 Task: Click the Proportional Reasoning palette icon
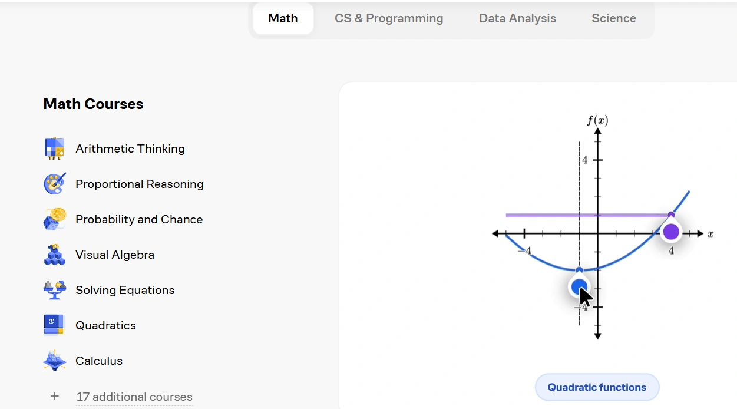(55, 184)
